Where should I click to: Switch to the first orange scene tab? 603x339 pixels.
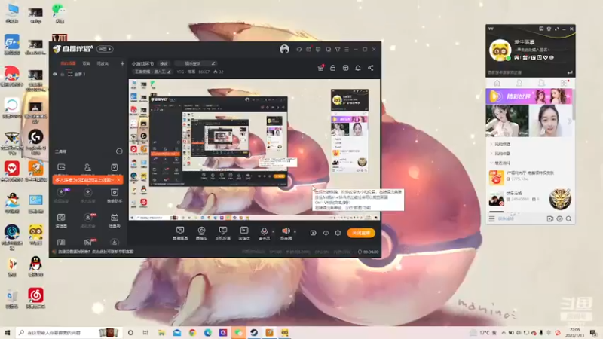point(68,63)
